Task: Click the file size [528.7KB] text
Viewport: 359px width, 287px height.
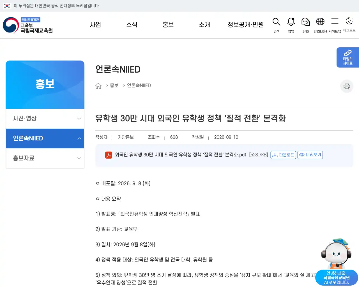Action: pos(259,155)
